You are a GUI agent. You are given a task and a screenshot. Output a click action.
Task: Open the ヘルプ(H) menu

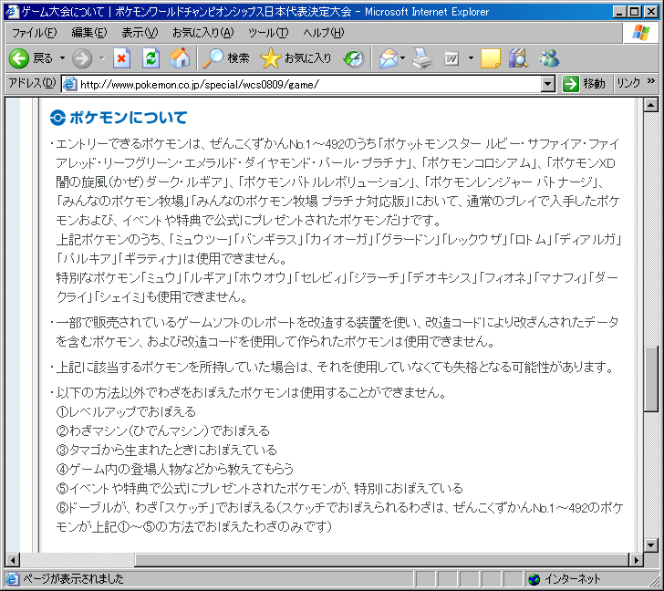coord(324,33)
